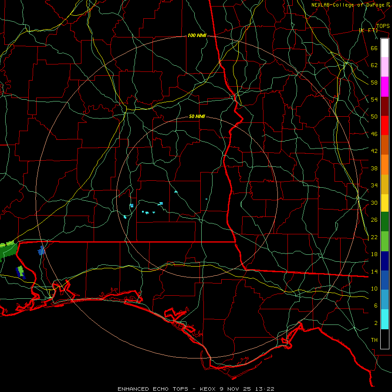Click the '42' legend value label

[374, 151]
